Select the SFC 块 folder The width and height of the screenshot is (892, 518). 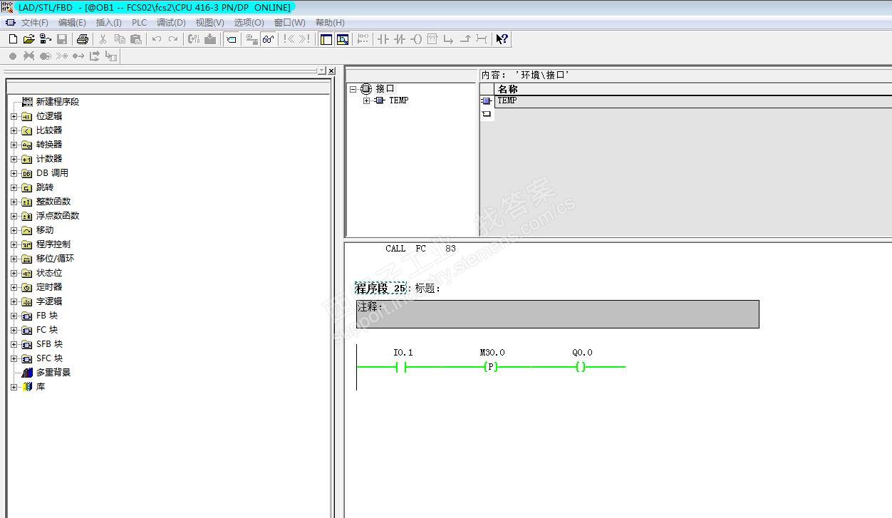49,358
